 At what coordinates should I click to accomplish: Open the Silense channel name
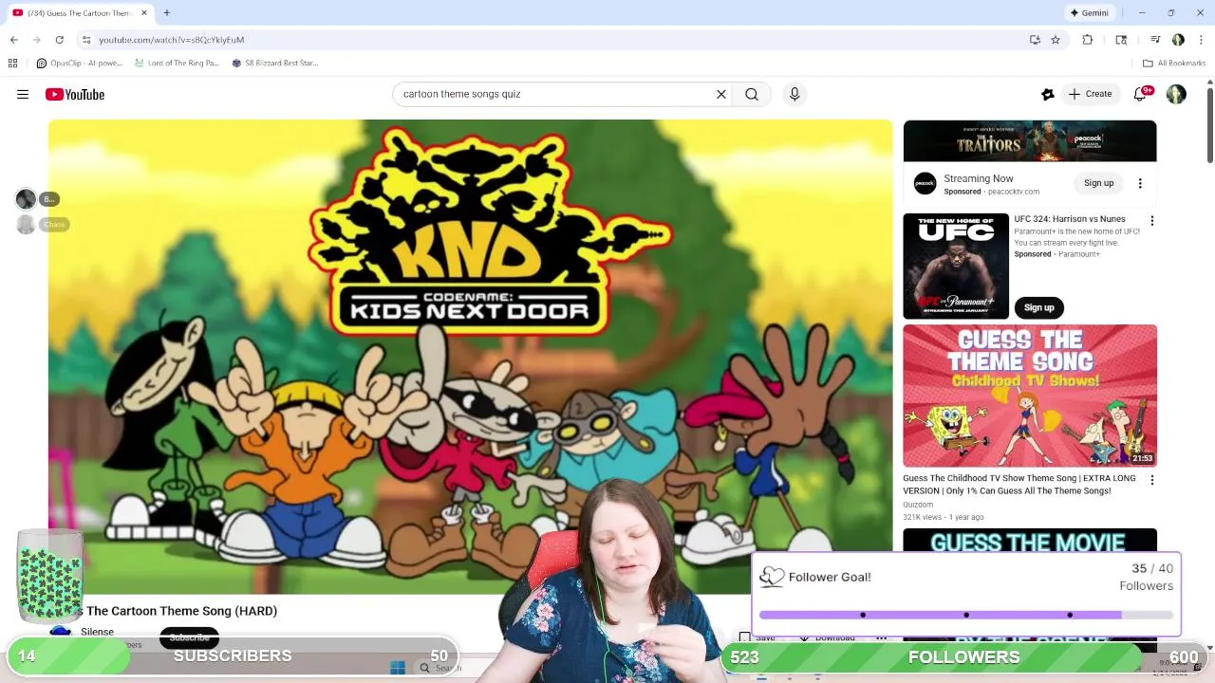tap(97, 632)
